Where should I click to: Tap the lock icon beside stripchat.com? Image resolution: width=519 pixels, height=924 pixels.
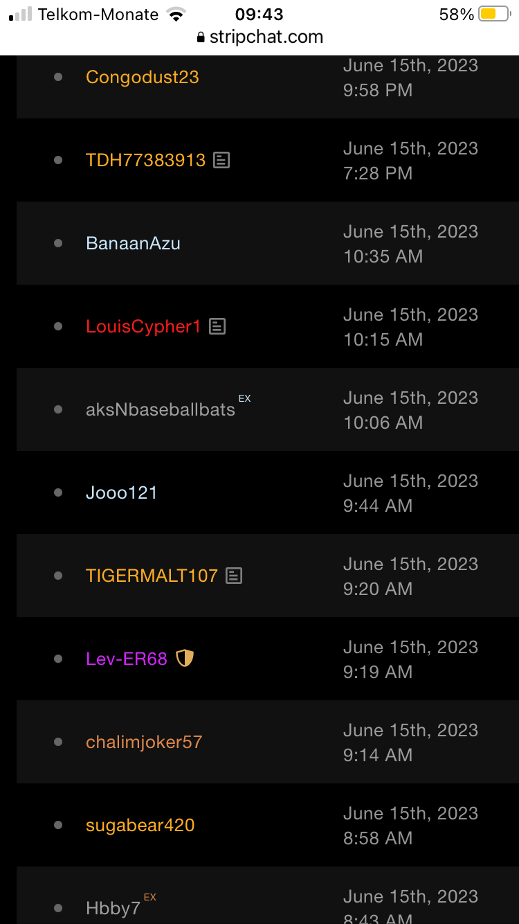201,37
